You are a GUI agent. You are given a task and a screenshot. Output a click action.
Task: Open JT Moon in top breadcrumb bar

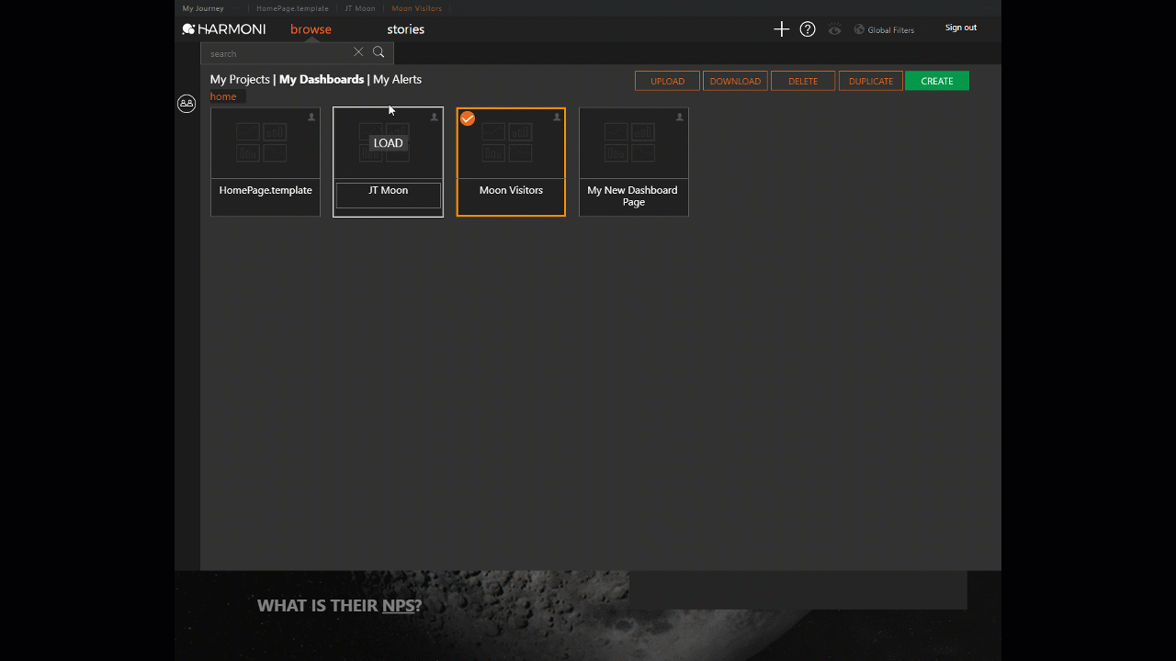360,8
